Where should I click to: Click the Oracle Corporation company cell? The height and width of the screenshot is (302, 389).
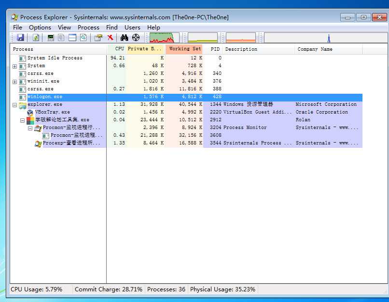click(x=321, y=112)
